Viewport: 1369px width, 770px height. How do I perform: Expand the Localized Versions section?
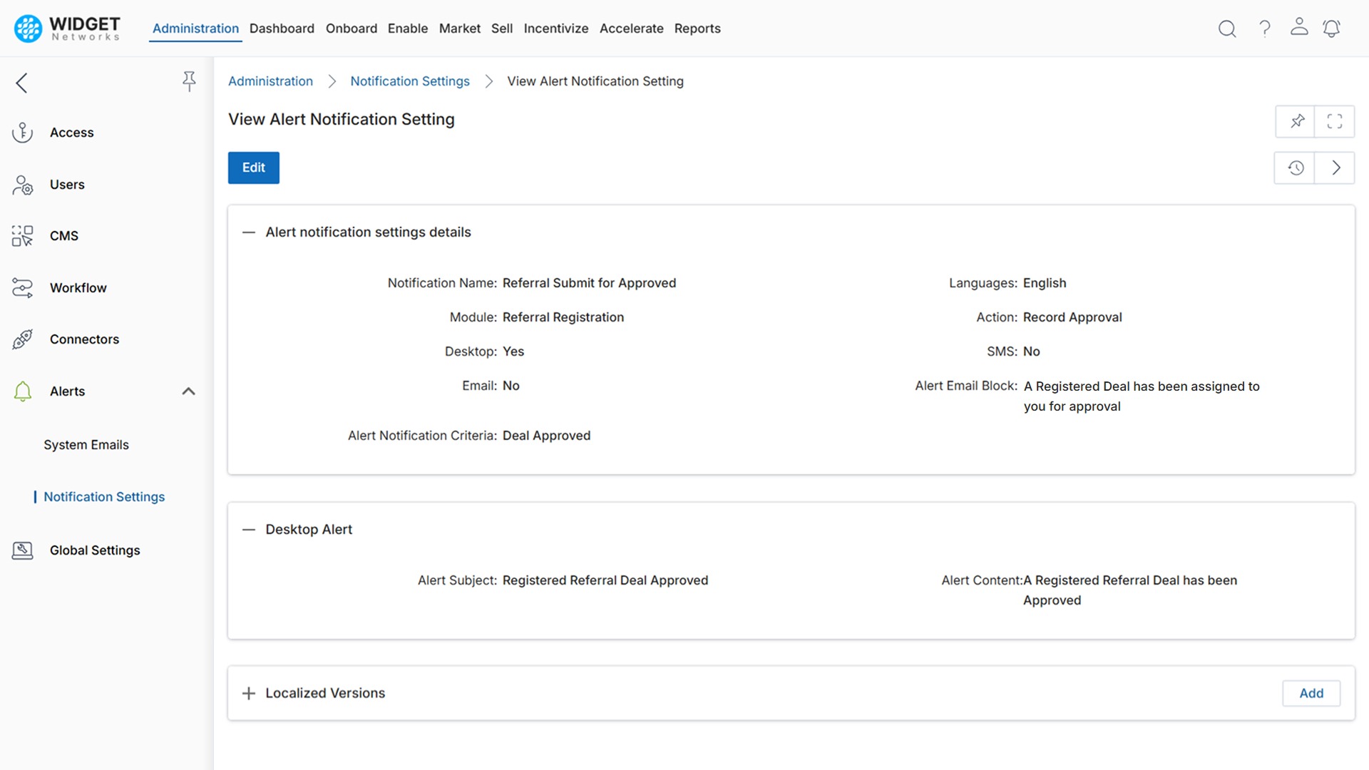tap(248, 693)
